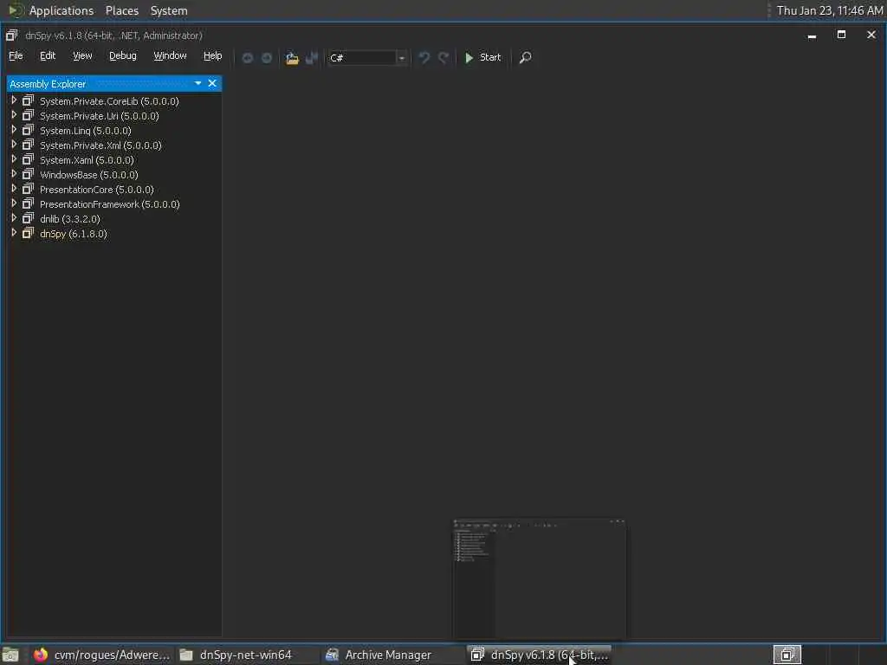
Task: Expand the PresentationFramework node
Action: (x=14, y=203)
